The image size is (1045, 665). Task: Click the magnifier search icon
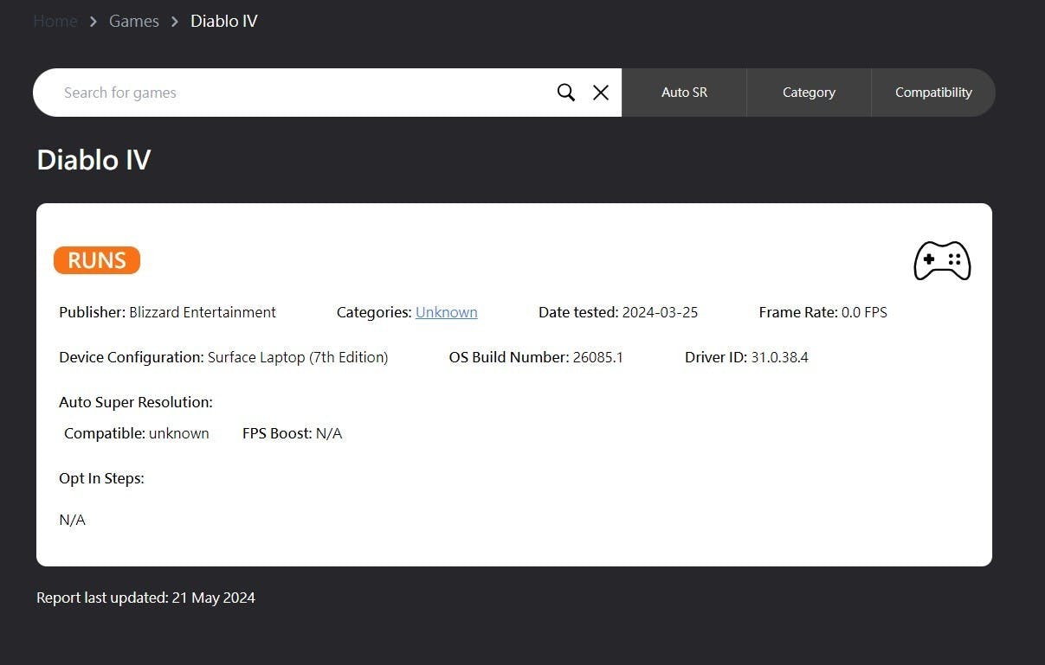[x=565, y=93]
